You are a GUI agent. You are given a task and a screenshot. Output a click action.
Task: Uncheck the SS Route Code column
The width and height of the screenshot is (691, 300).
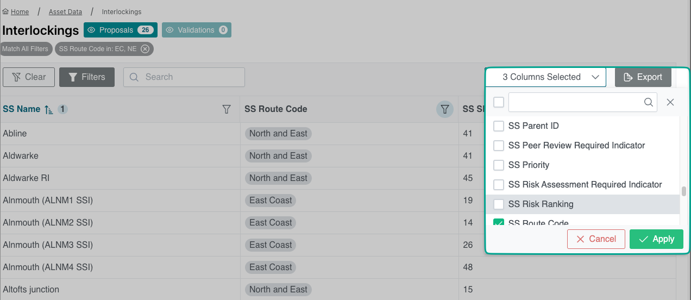[x=498, y=222]
